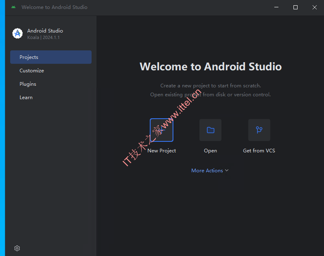Click the Android Studio name in sidebar
Image resolution: width=324 pixels, height=256 pixels.
pyautogui.click(x=45, y=31)
